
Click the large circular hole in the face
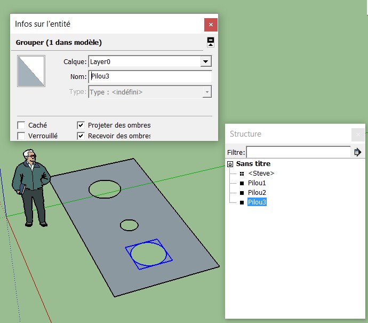tap(104, 188)
